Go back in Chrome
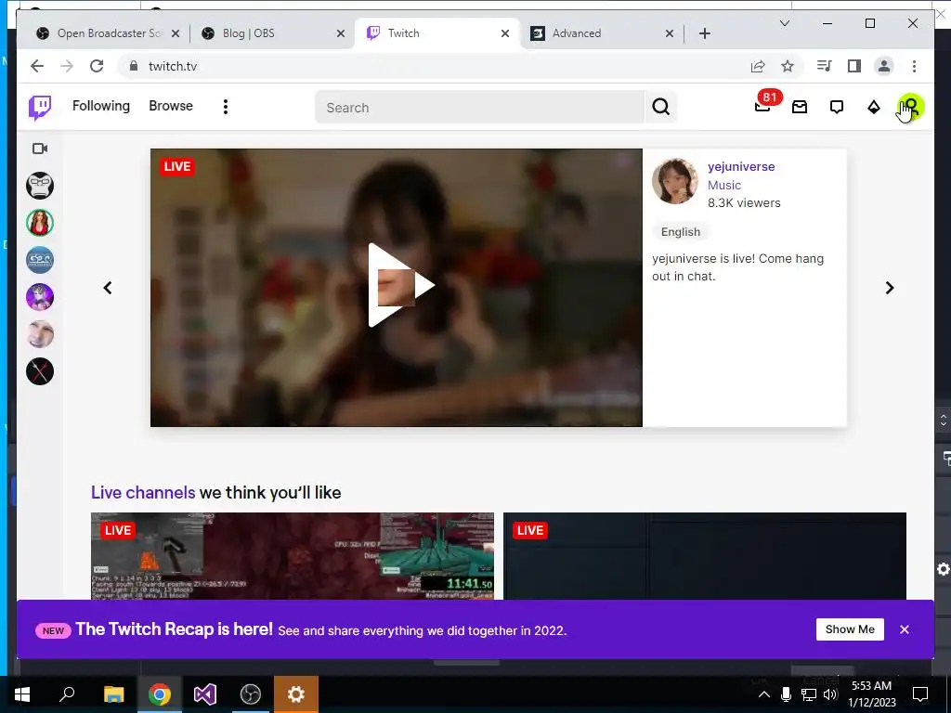The image size is (951, 713). click(x=37, y=66)
